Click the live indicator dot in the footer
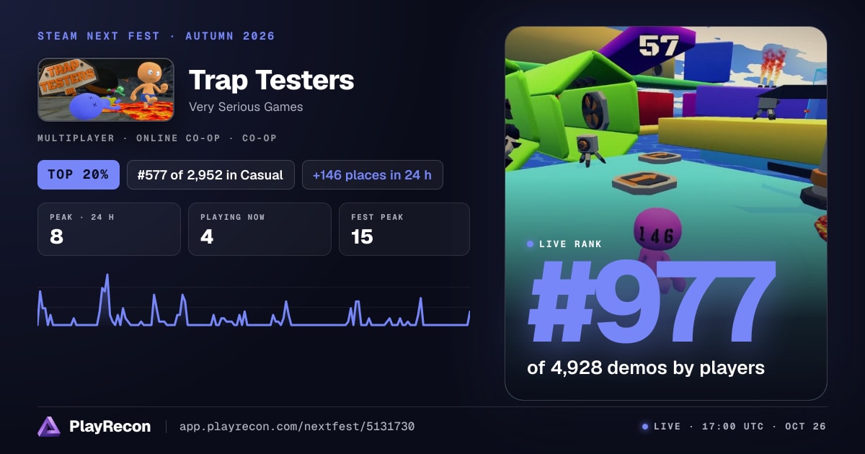Image resolution: width=865 pixels, height=454 pixels. pos(645,427)
